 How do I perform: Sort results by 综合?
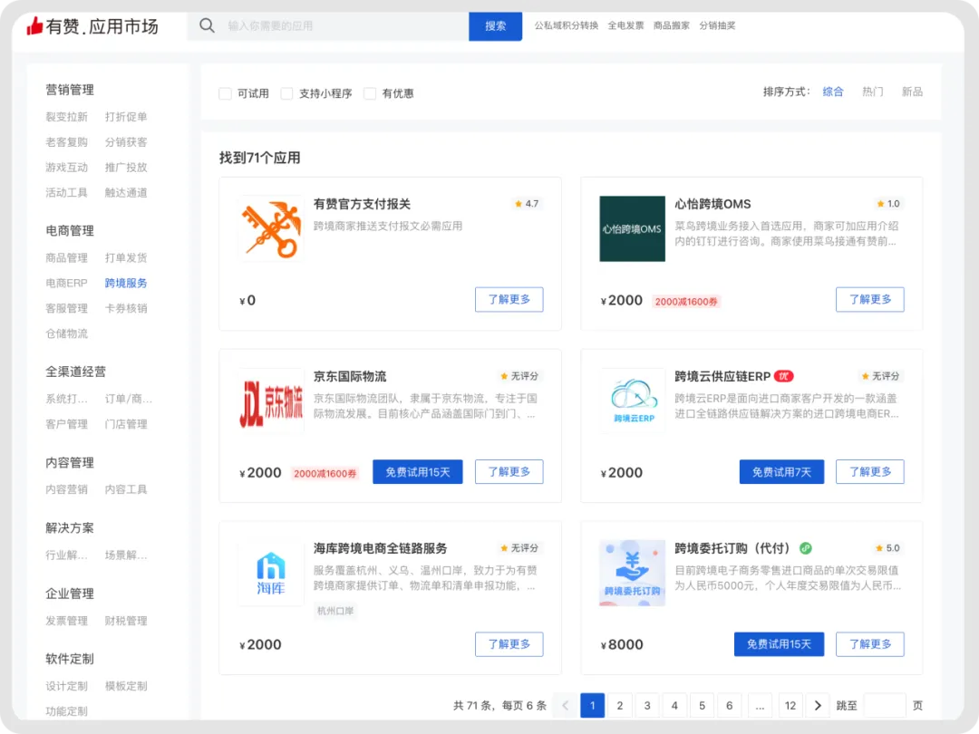833,92
